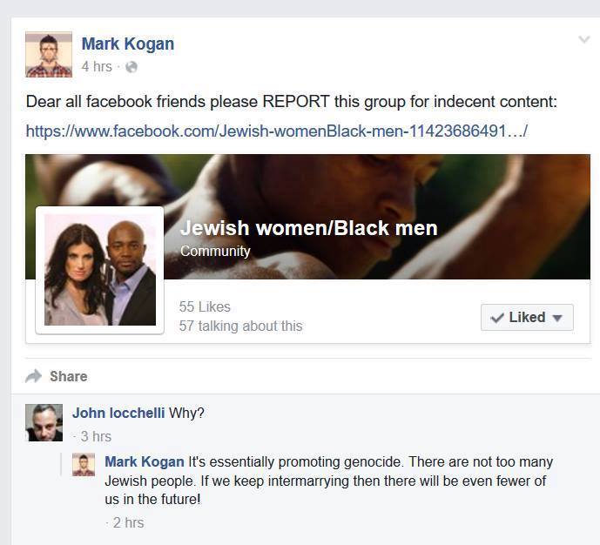600x545 pixels.
Task: Click Mark Kogan's post profile picture
Action: pyautogui.click(x=49, y=54)
